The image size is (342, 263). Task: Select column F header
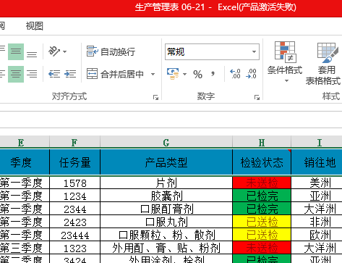(x=74, y=143)
